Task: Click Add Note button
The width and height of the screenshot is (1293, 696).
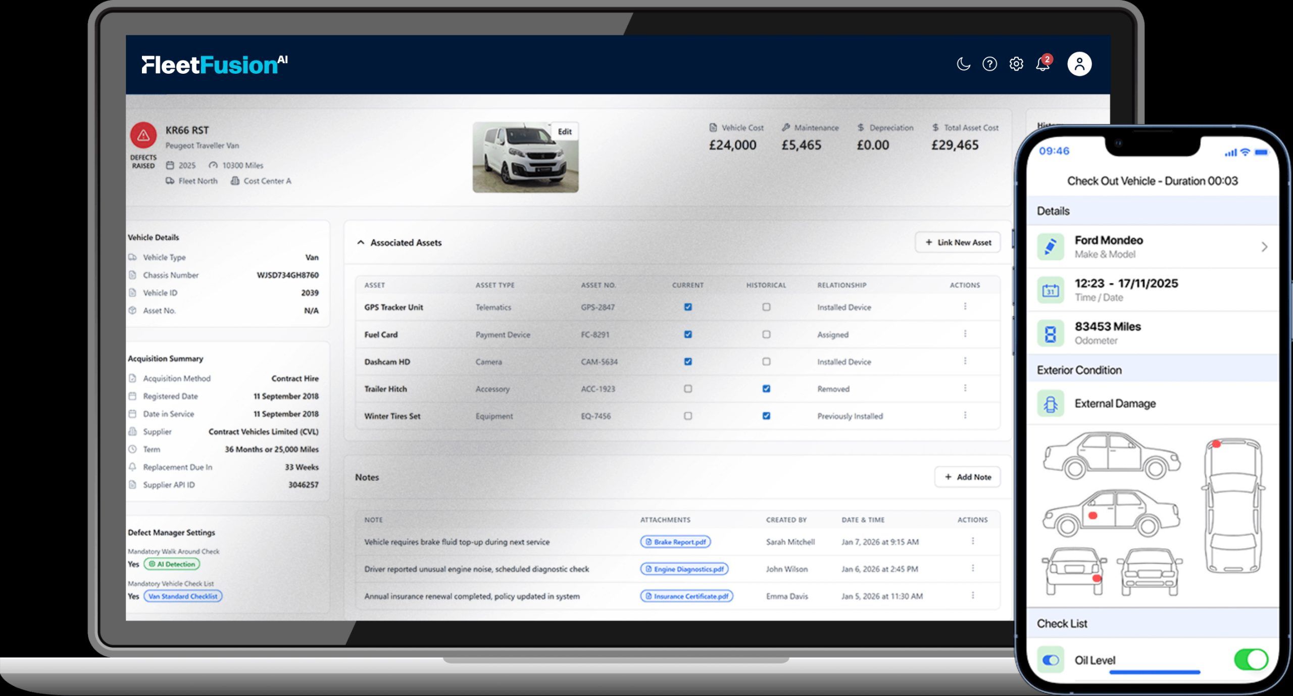Action: click(967, 477)
